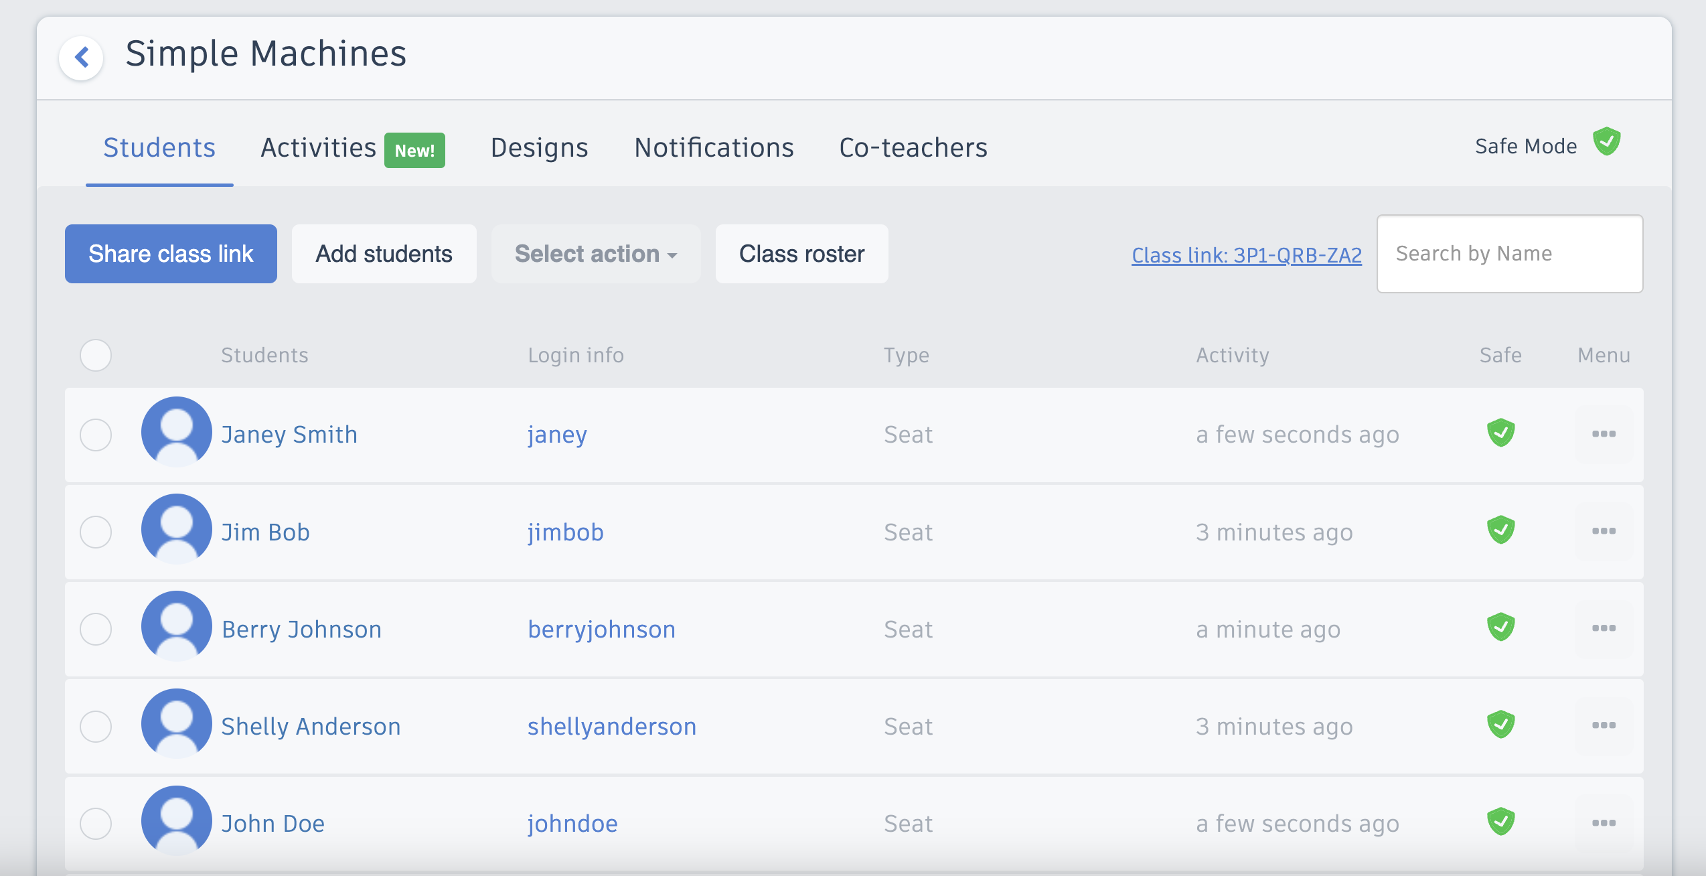This screenshot has width=1706, height=876.
Task: Check the select-all circle in the header row
Action: tap(96, 355)
